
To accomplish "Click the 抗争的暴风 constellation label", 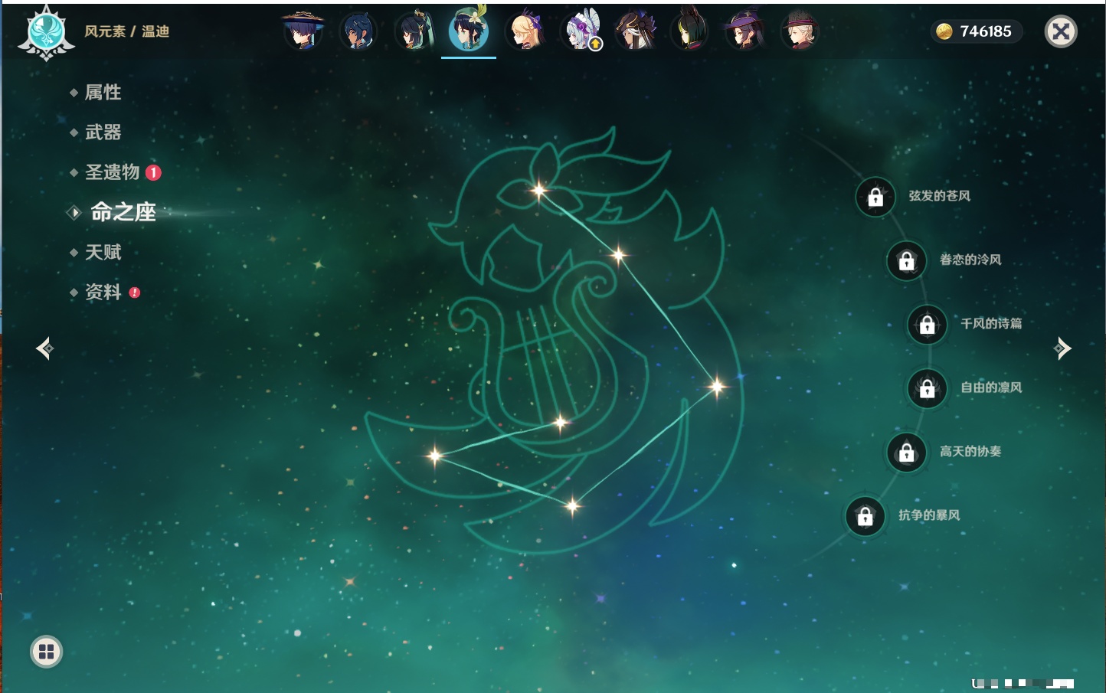I will (929, 515).
